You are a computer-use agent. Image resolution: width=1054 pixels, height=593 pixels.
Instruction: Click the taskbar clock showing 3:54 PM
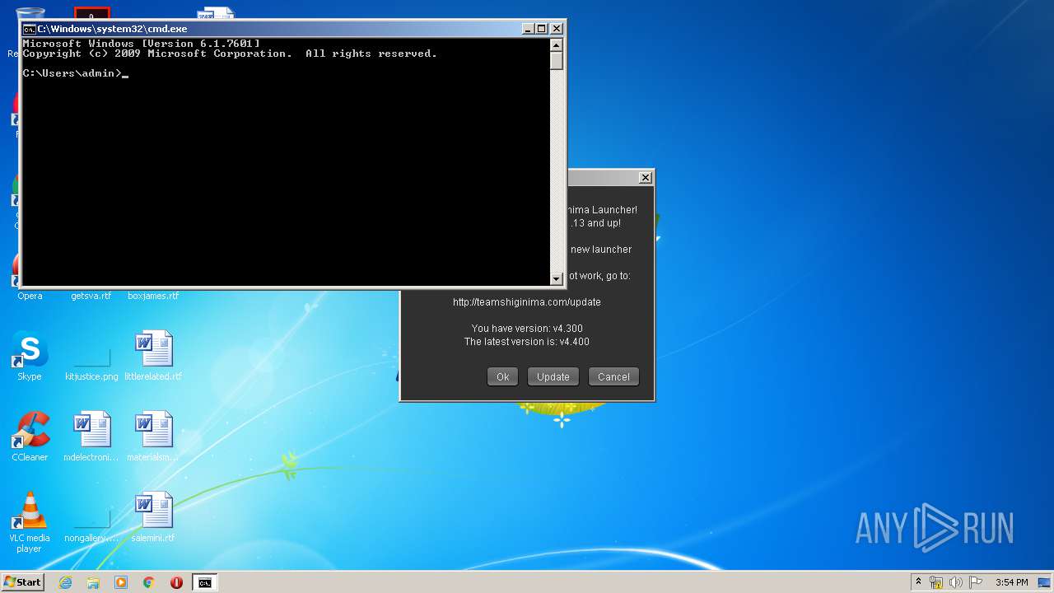pyautogui.click(x=1011, y=582)
